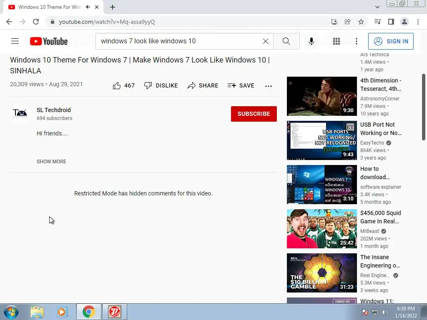This screenshot has width=427, height=320.
Task: Open the 4th Dimension Tesseract video thumbnail
Action: pyautogui.click(x=322, y=96)
